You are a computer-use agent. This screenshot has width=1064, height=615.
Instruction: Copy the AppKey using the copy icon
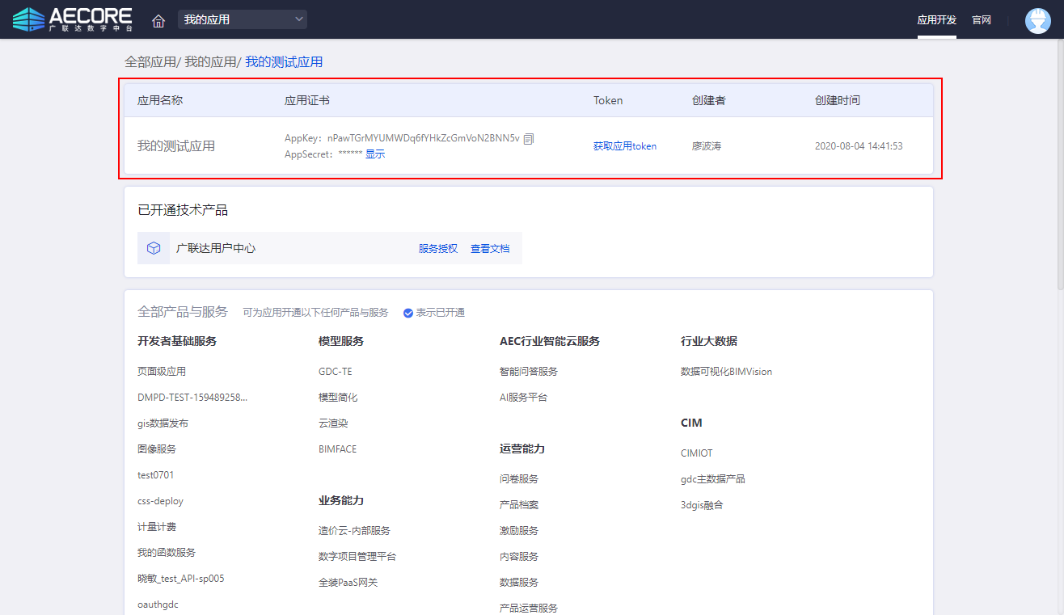coord(529,139)
